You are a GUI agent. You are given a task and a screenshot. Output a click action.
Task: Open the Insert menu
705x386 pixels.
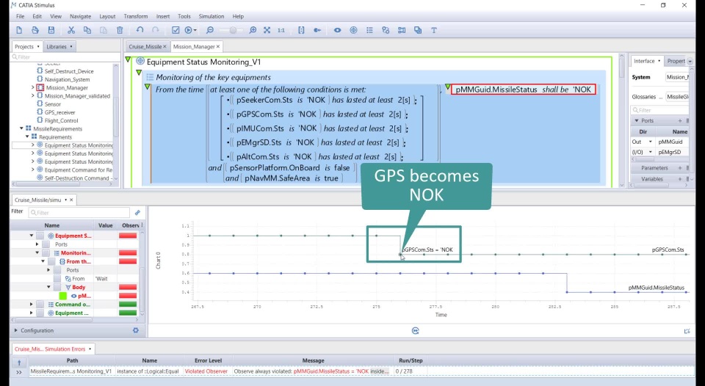(163, 16)
